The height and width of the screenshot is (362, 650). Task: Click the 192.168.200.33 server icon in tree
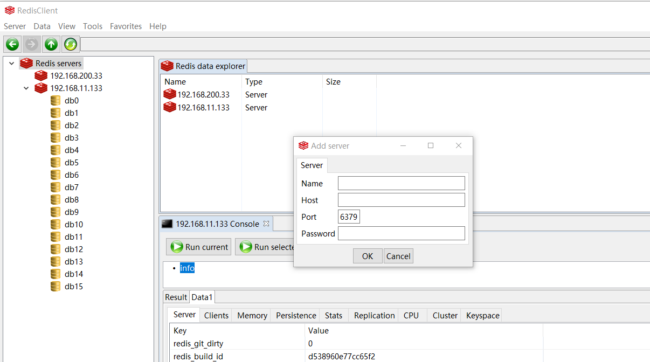(x=41, y=75)
